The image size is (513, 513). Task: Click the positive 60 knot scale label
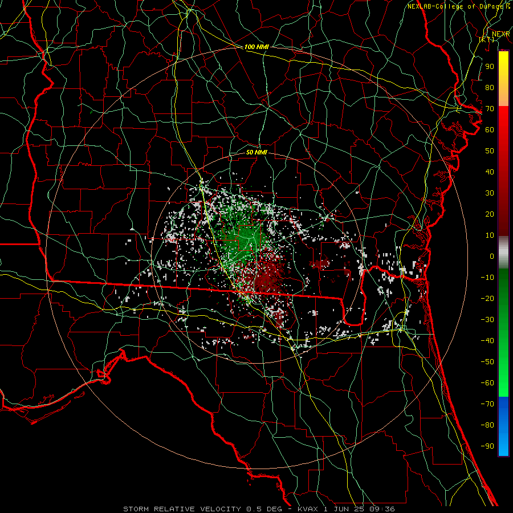tap(490, 129)
